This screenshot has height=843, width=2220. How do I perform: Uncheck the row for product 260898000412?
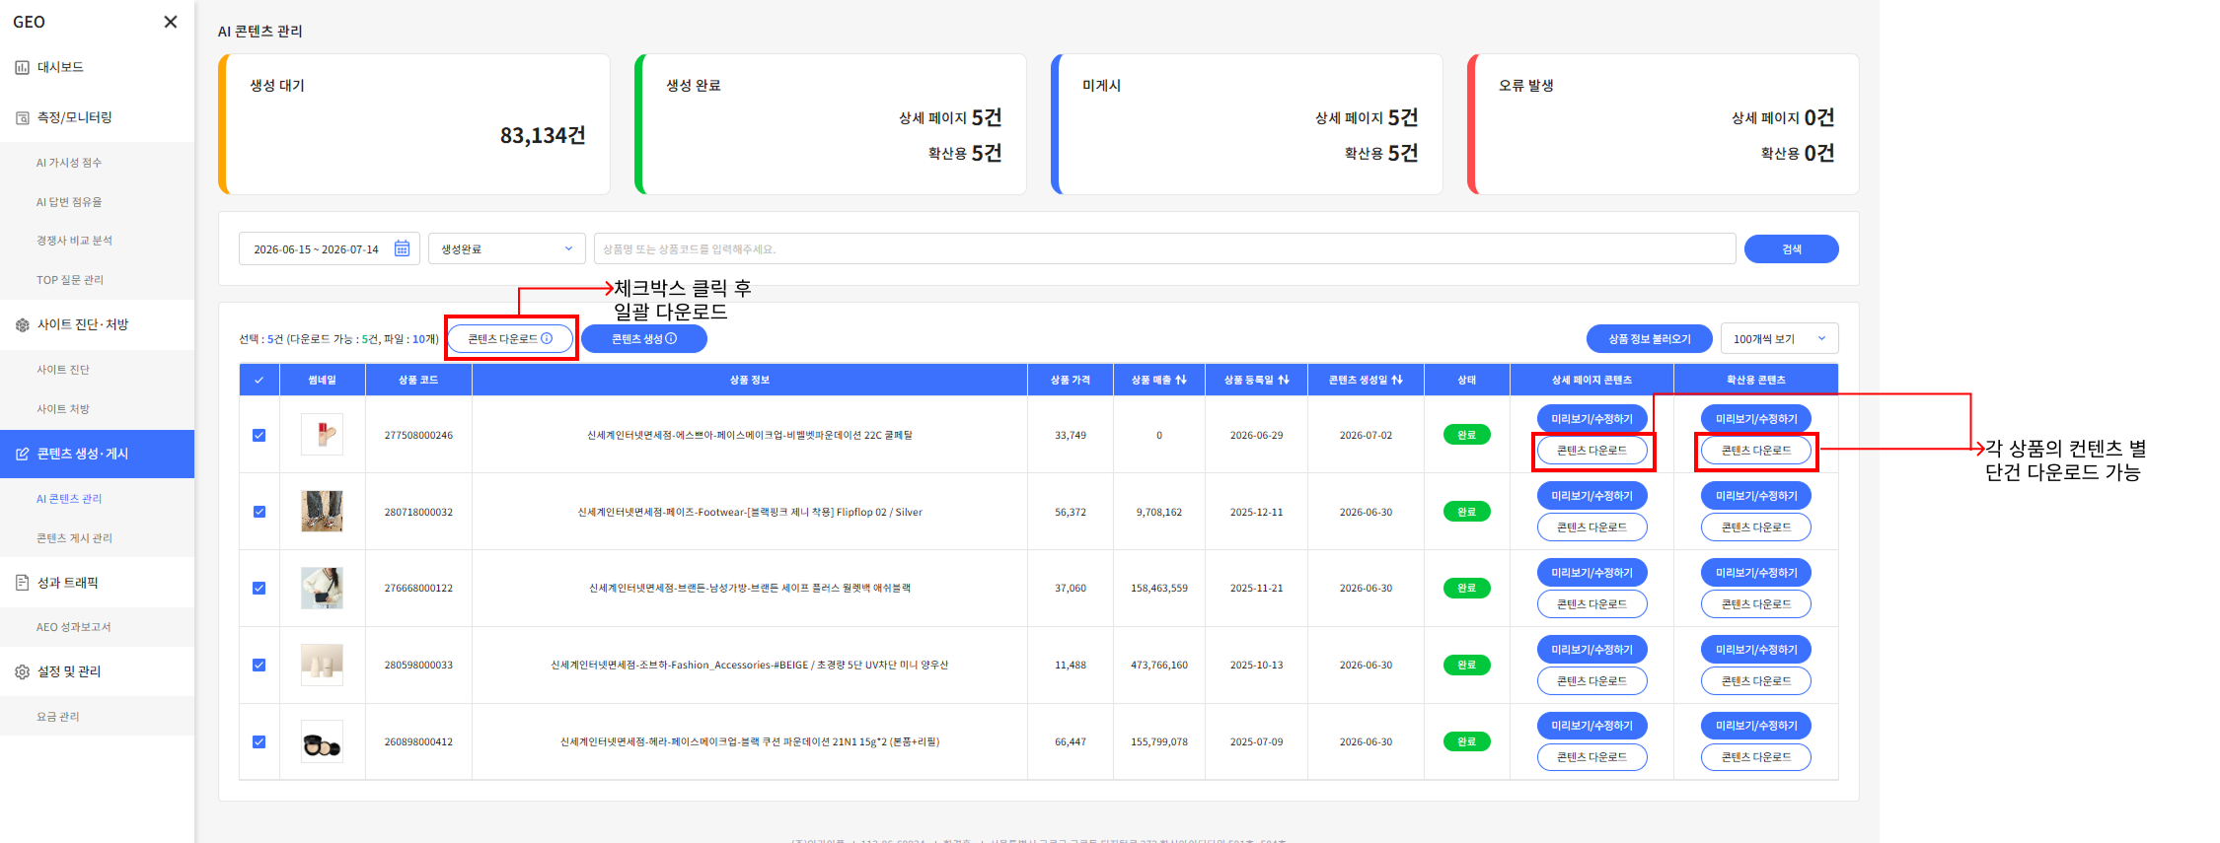(259, 741)
